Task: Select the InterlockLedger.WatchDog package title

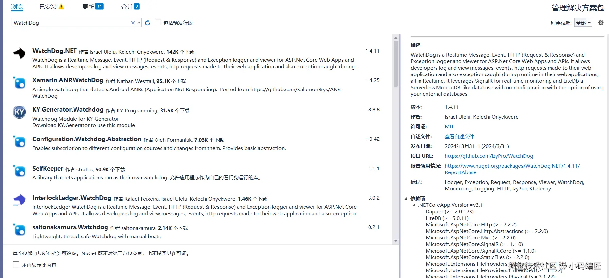Action: coord(72,198)
